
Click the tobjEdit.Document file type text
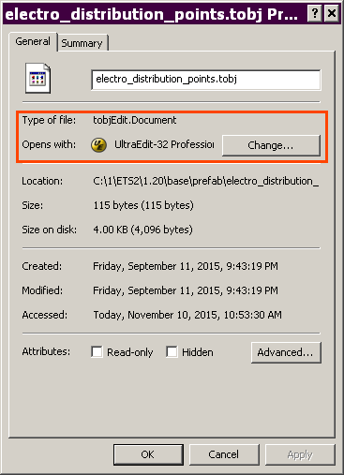tap(135, 120)
